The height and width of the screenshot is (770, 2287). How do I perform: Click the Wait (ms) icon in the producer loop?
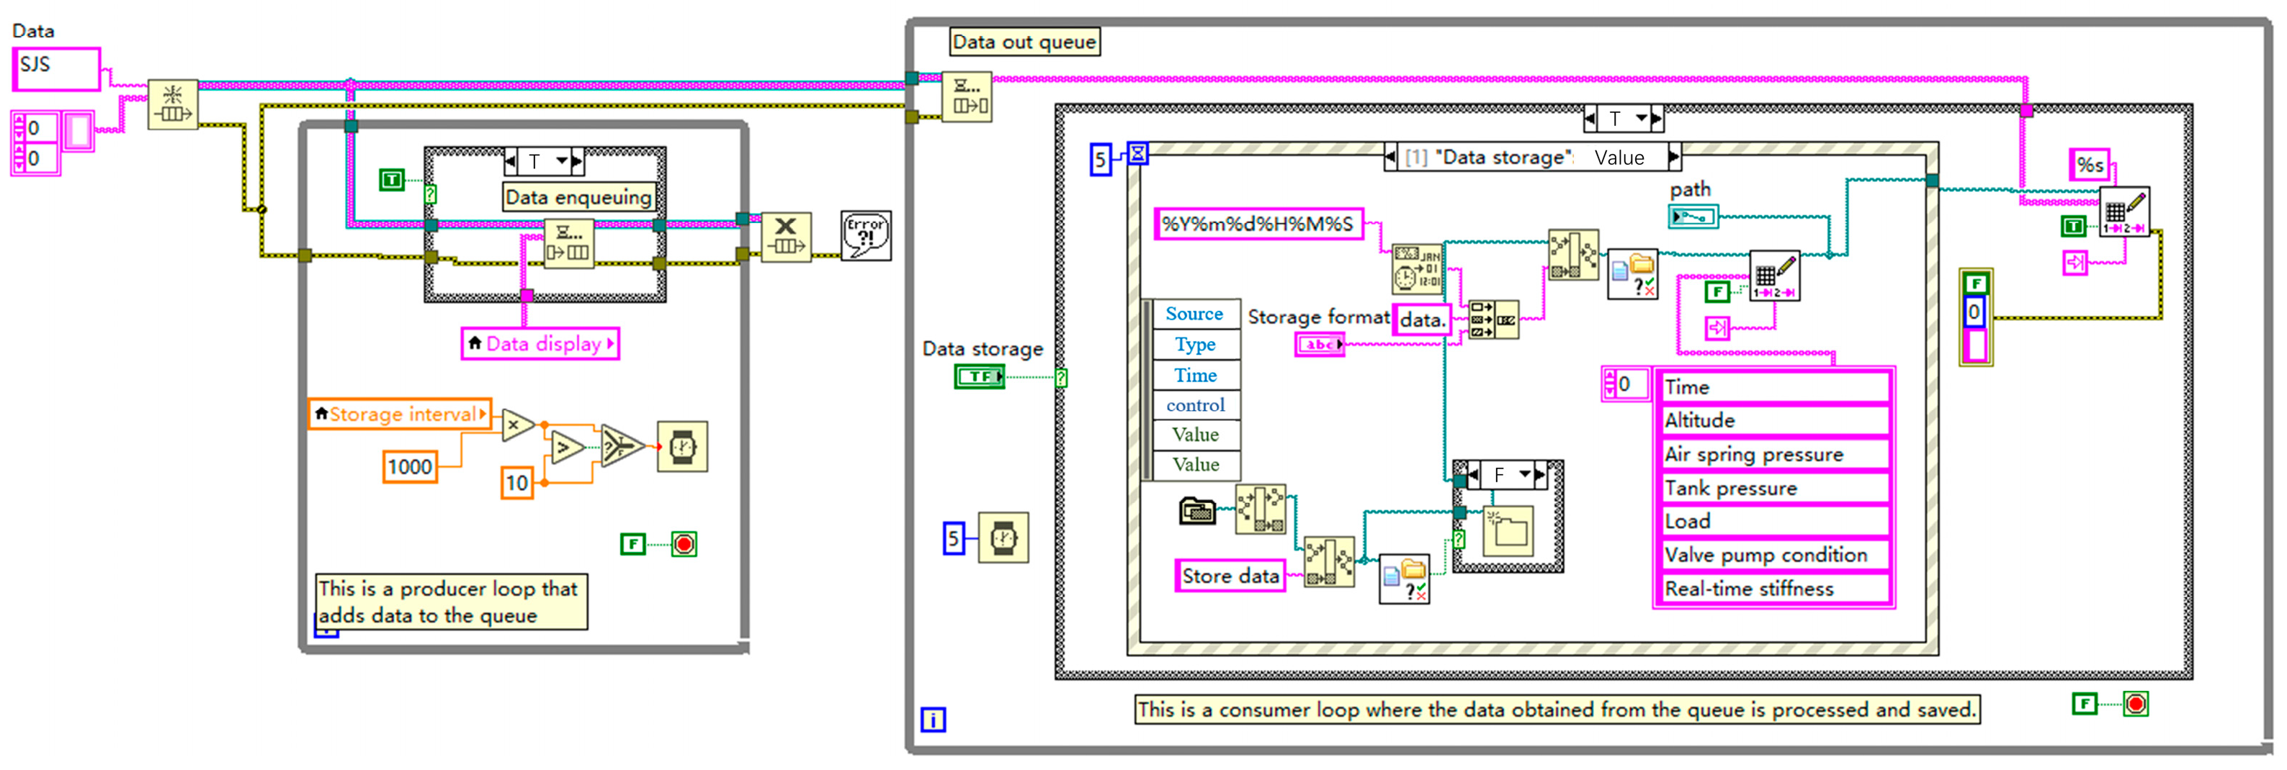click(x=682, y=446)
